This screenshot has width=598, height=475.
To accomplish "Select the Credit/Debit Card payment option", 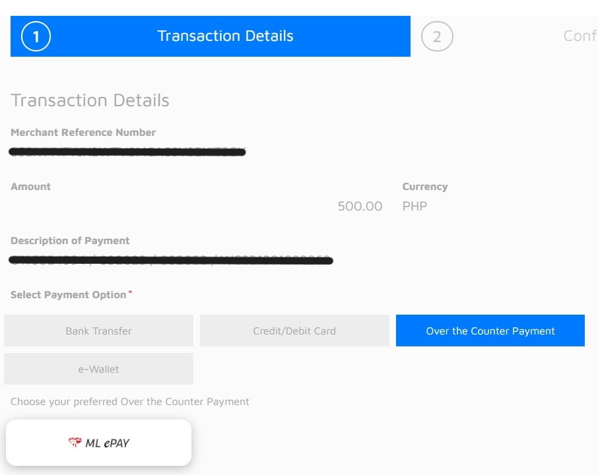I will click(294, 331).
